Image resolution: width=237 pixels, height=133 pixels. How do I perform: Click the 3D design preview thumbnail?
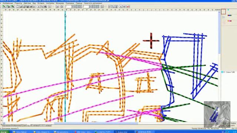pos(217,114)
